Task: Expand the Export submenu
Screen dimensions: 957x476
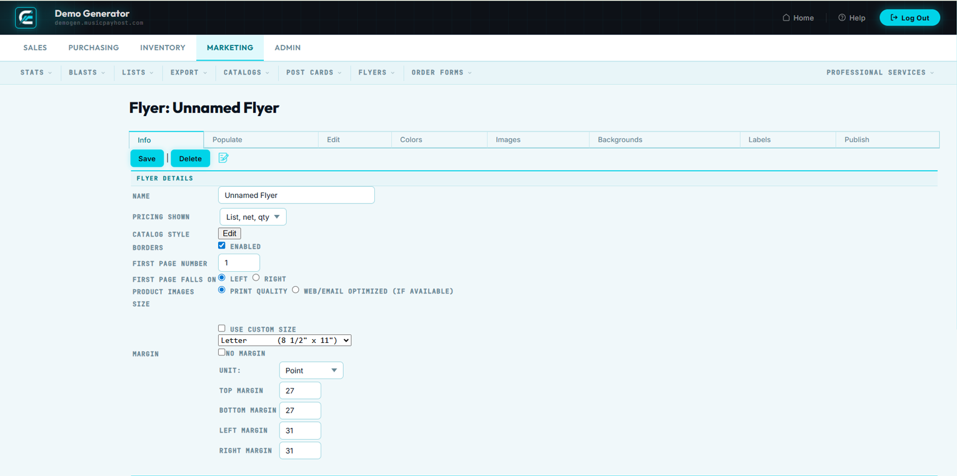Action: click(189, 72)
